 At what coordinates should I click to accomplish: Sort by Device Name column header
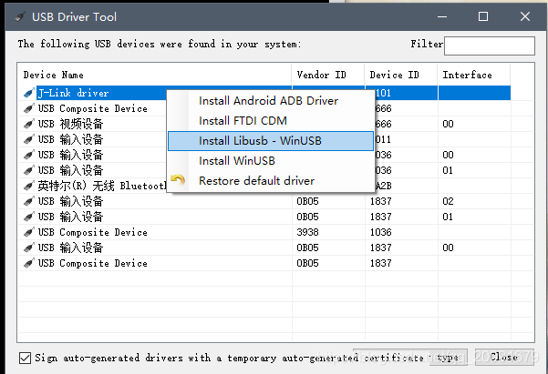[154, 75]
